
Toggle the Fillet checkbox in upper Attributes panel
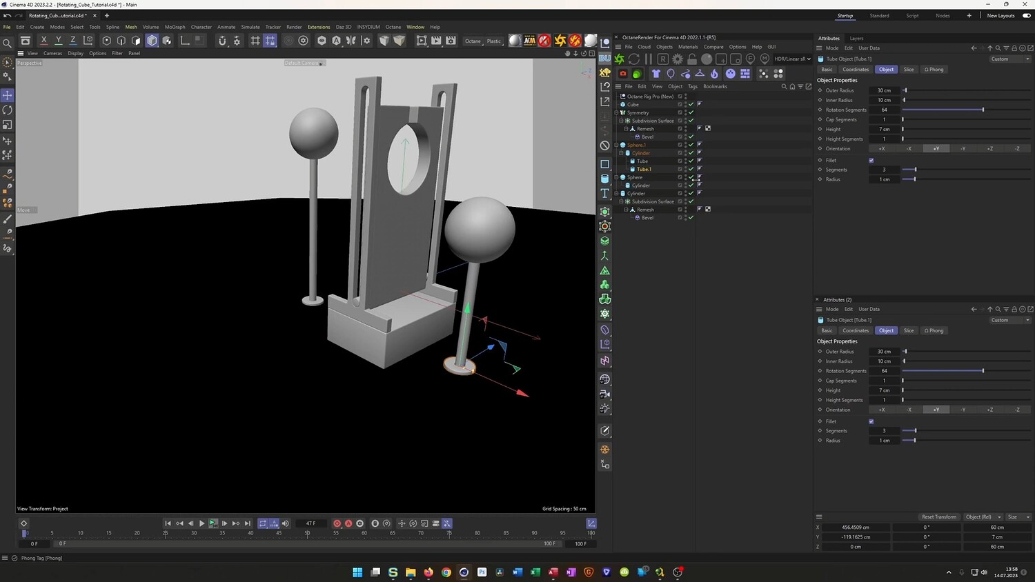[871, 161]
